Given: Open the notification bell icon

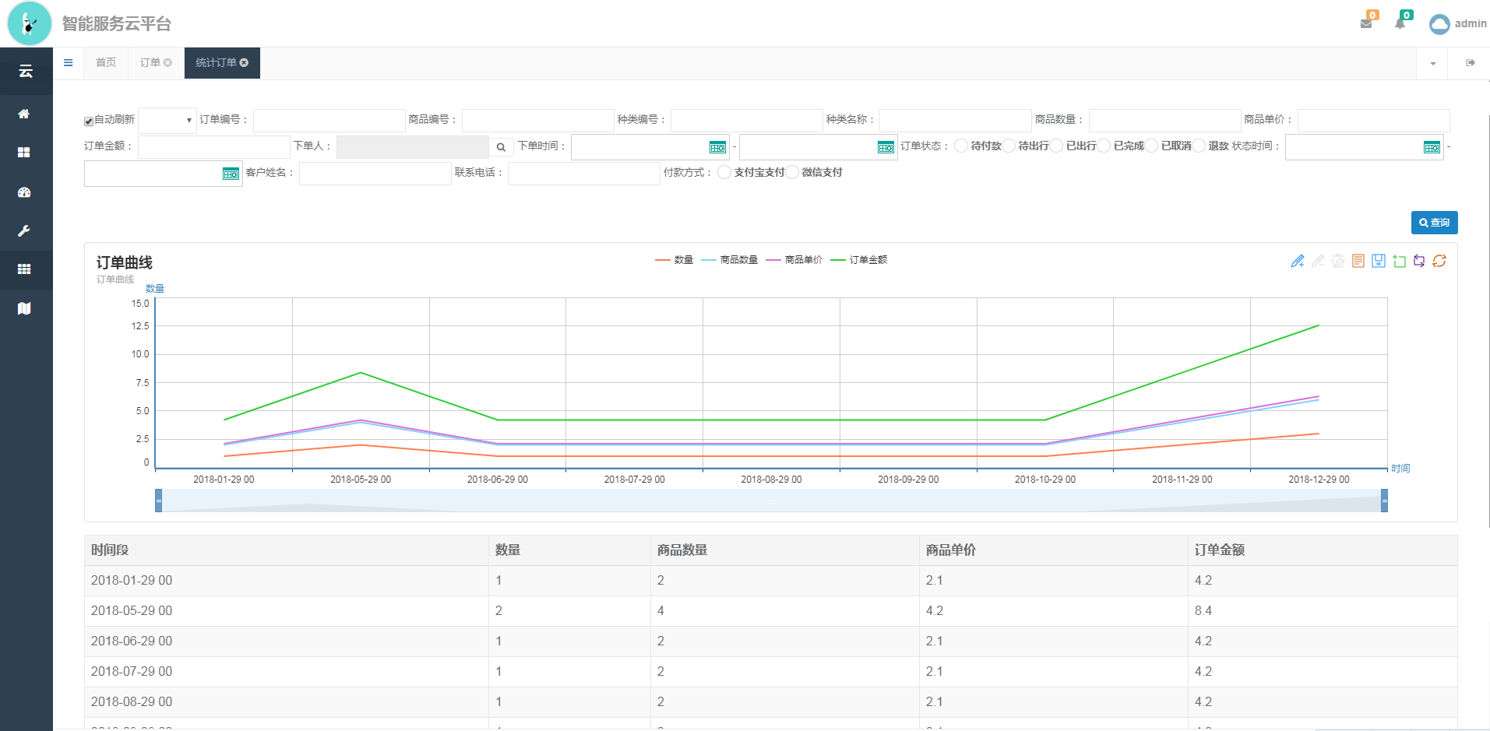Looking at the screenshot, I should pos(1400,23).
